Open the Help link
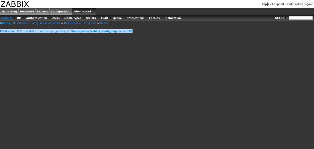 click(264, 4)
